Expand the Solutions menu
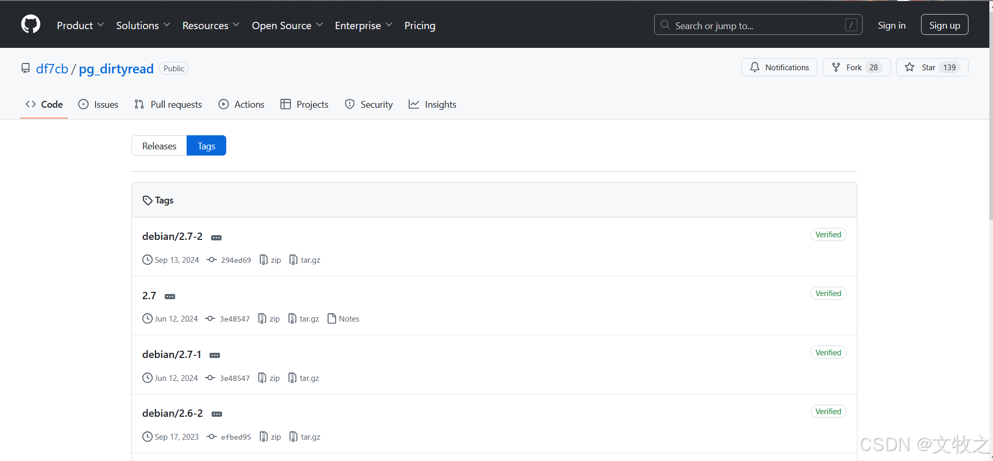Viewport: 993px width, 461px height. pos(143,25)
